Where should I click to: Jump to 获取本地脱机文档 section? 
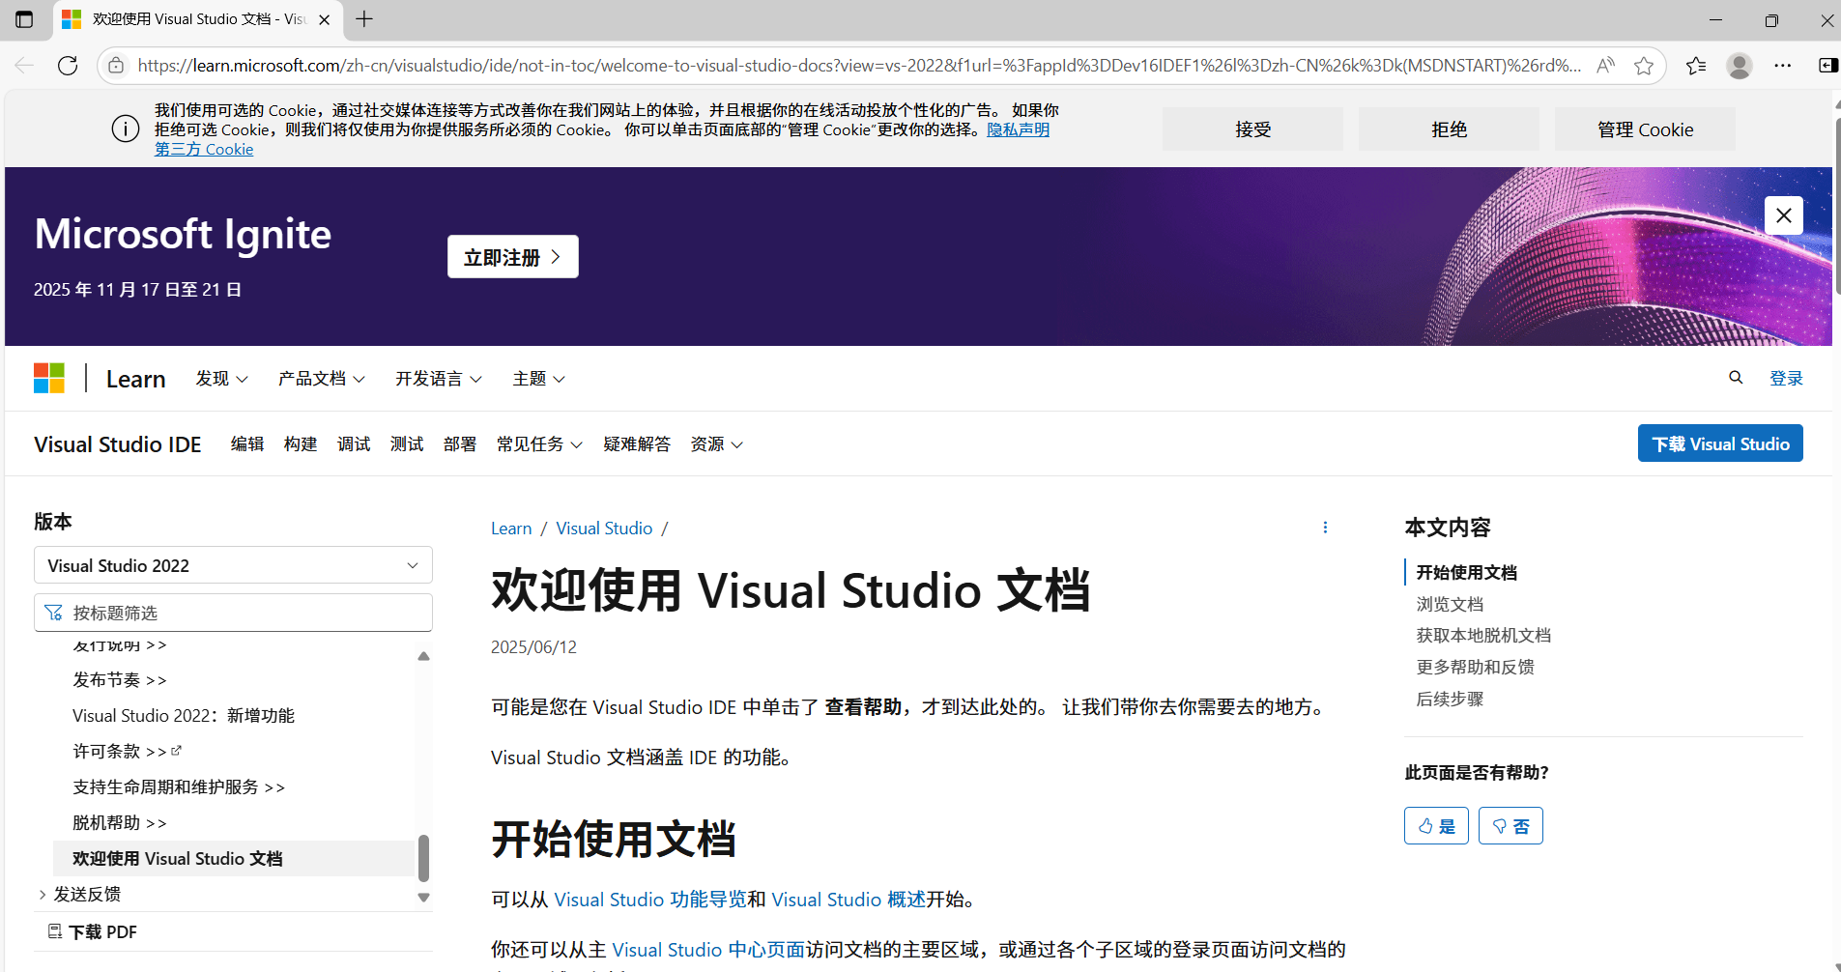[1483, 635]
